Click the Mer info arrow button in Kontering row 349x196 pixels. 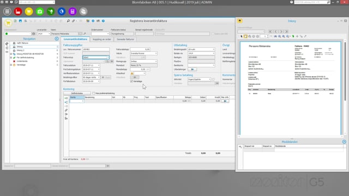tap(225, 101)
